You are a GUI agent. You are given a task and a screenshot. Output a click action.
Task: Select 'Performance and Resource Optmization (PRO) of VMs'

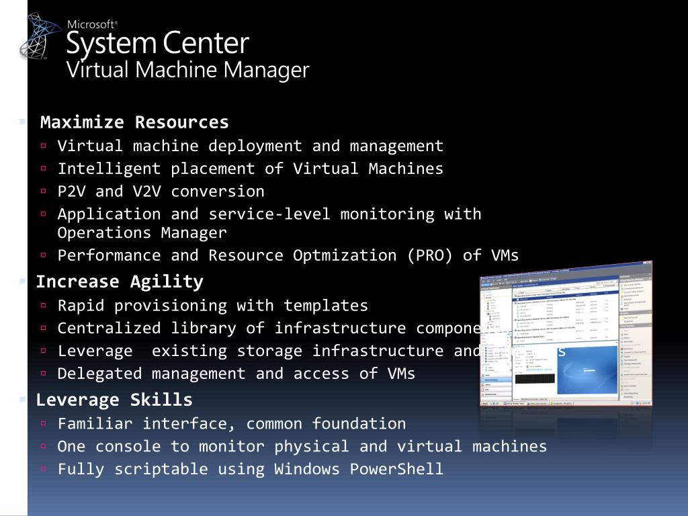click(x=288, y=255)
